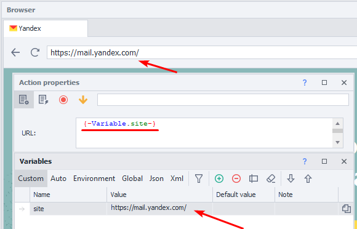Select the Yandex browser tab
Image resolution: width=357 pixels, height=229 pixels.
tap(46, 28)
